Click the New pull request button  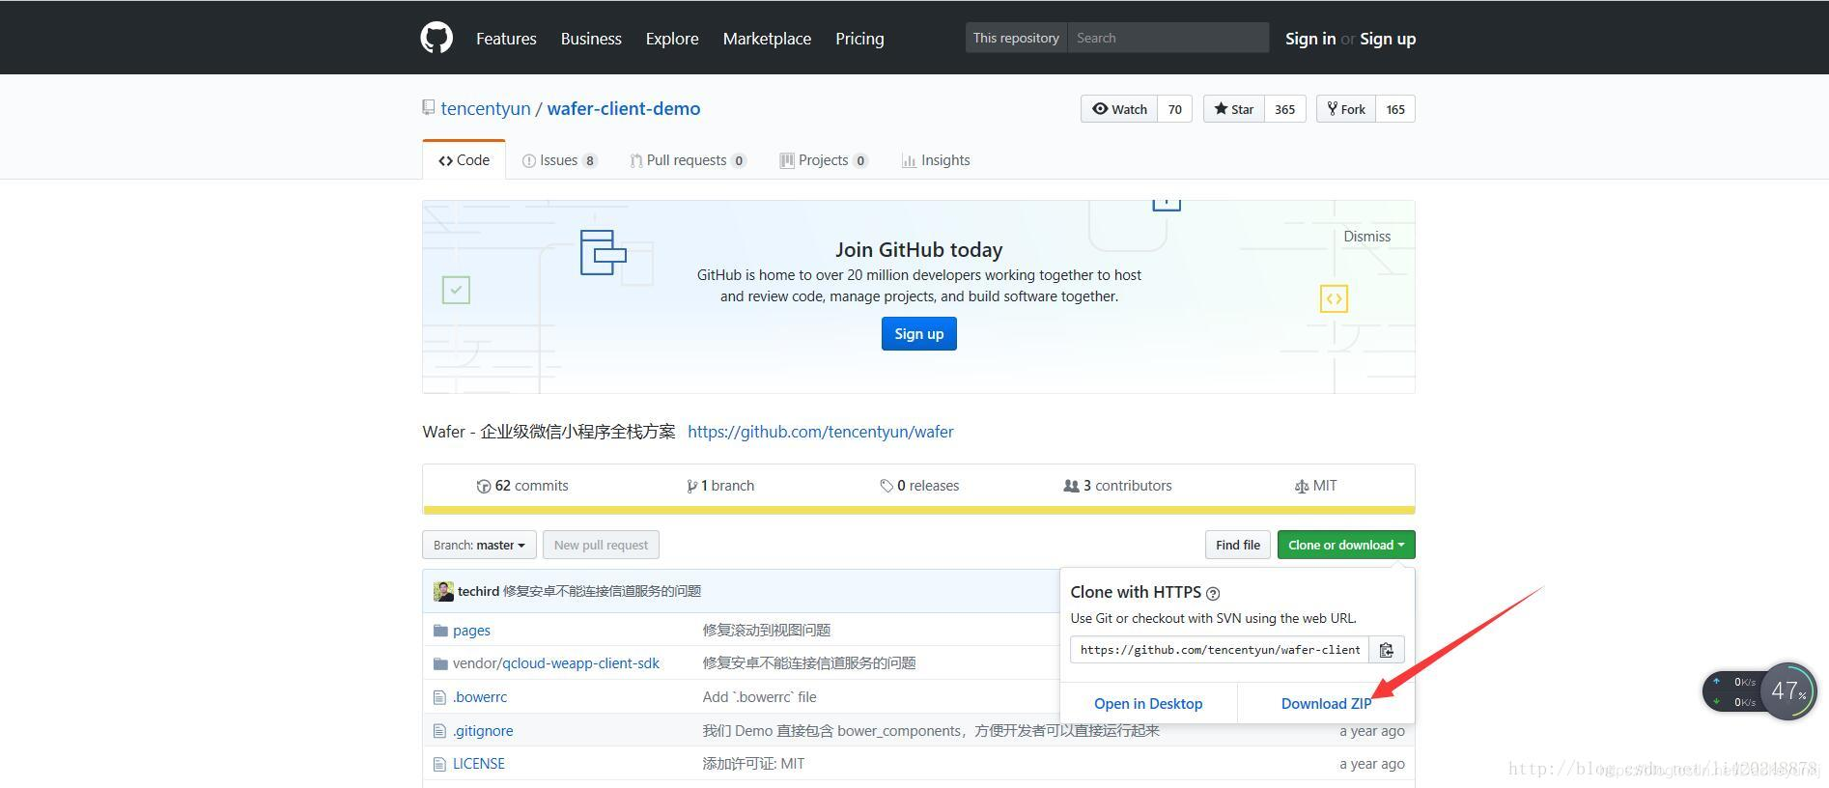[x=601, y=545]
